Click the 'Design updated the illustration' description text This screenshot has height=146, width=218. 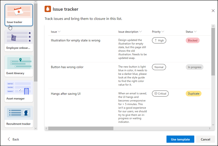[133, 49]
